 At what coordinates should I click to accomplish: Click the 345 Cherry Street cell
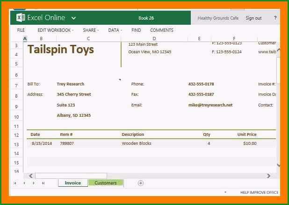coord(74,94)
